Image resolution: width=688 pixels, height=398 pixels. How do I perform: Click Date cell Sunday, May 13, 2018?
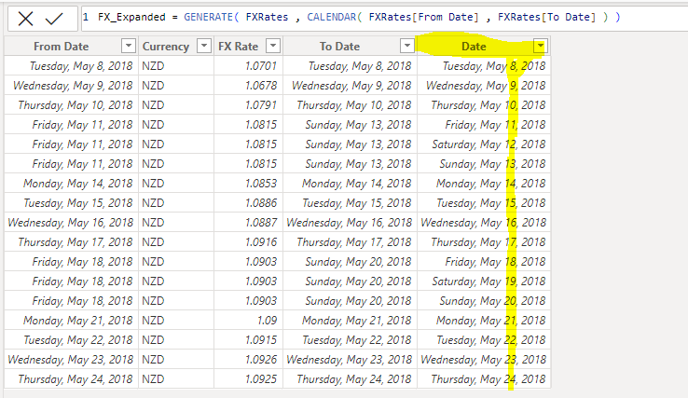tap(484, 164)
